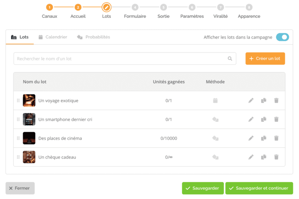Delete the Des places de cinéma lot
Image resolution: width=299 pixels, height=199 pixels.
click(x=276, y=138)
